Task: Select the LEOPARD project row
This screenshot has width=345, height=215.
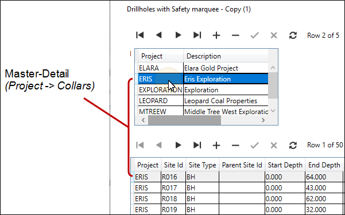Action: (203, 101)
